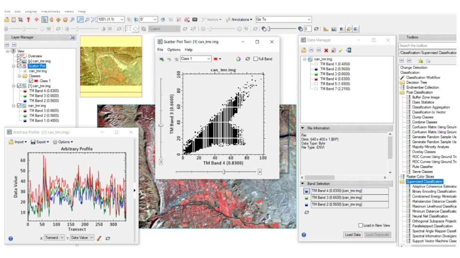This screenshot has height=258, width=460.
Task: Uncheck Class 1 in Layer Manager
Action: coord(31,81)
